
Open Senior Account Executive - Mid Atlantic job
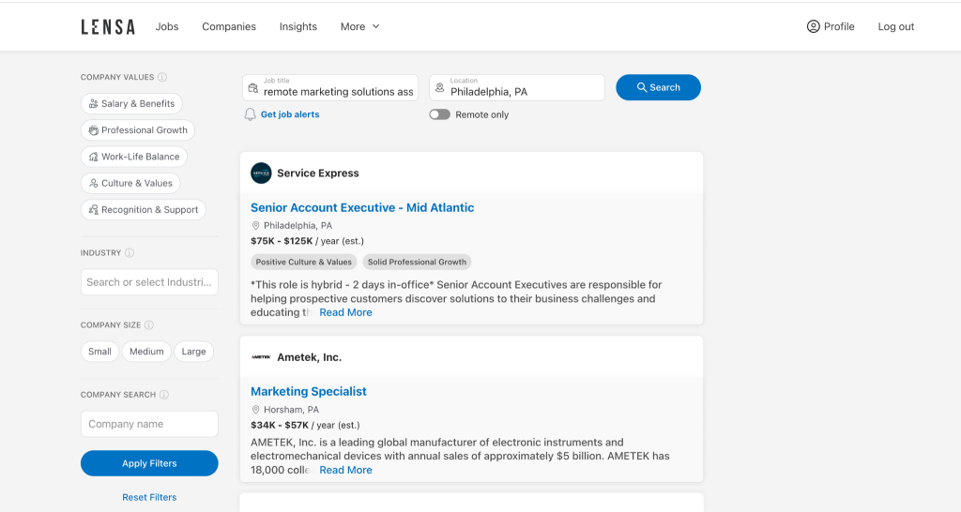362,207
